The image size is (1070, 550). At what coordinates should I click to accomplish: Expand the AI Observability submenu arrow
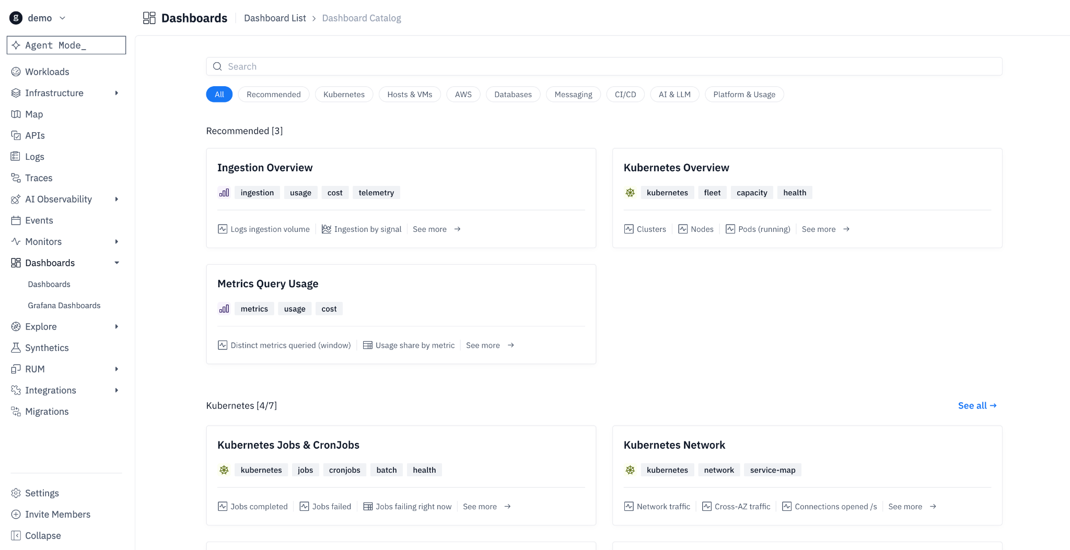(117, 199)
